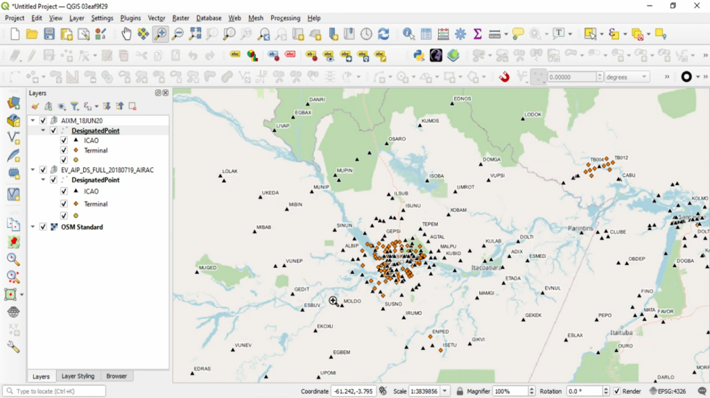Activate the Zoom Out magnifier tool

[178, 34]
